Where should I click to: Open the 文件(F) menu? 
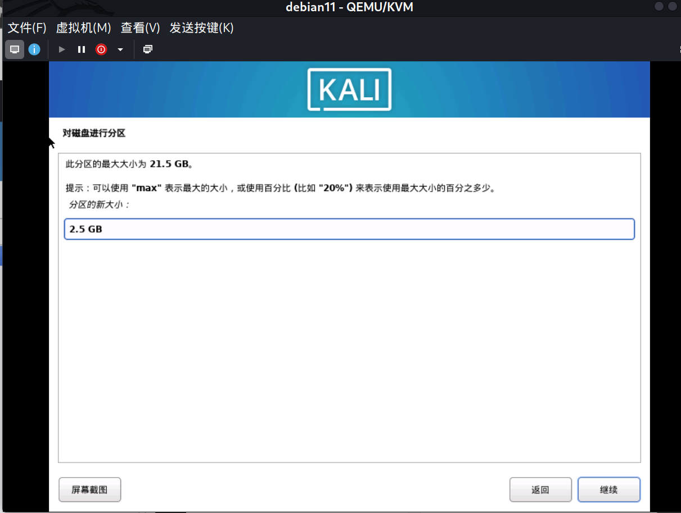click(x=27, y=28)
